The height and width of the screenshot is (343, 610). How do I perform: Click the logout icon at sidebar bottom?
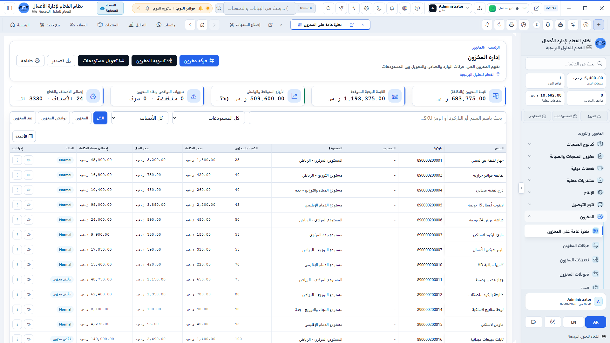534,322
